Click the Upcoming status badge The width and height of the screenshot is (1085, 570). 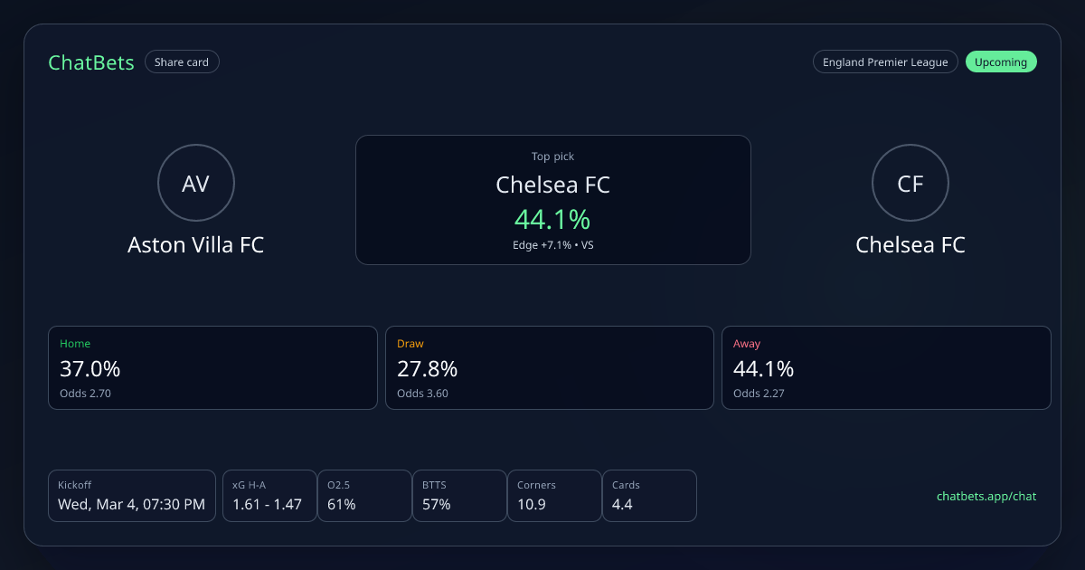[x=1001, y=62]
